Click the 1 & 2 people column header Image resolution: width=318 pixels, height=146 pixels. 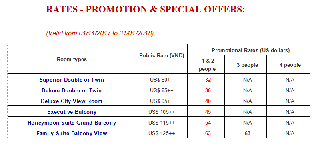207,65
